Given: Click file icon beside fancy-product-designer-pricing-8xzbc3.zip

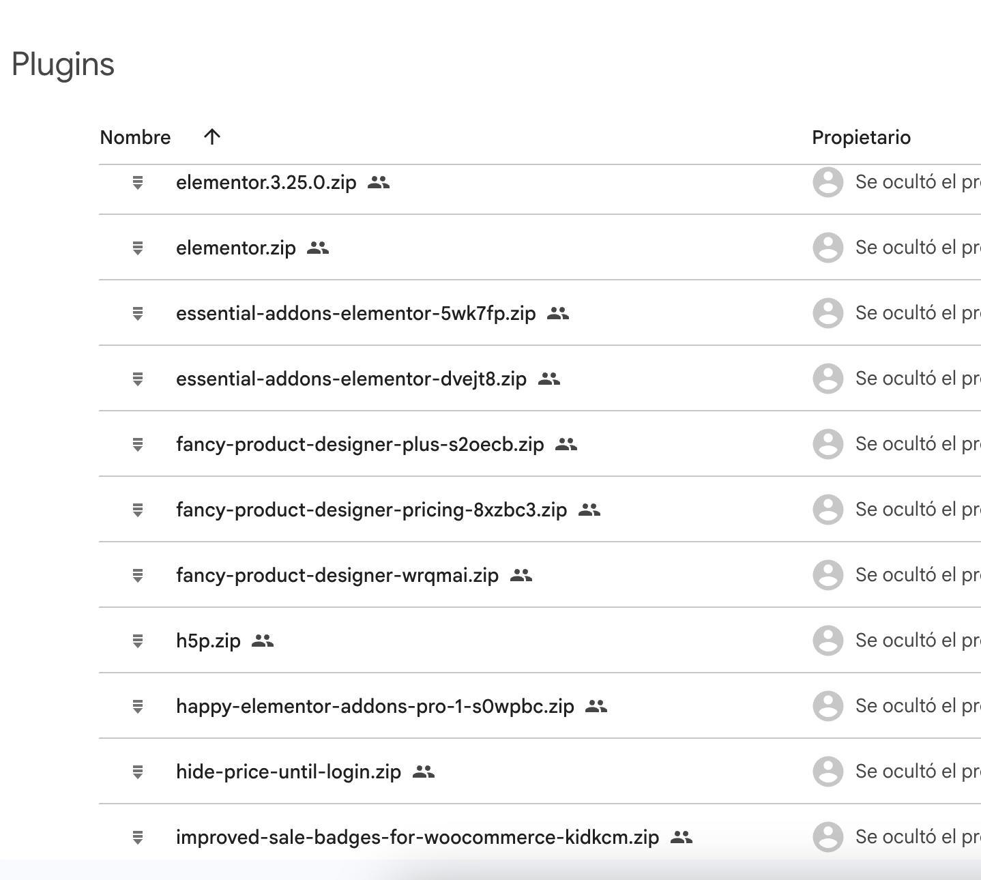Looking at the screenshot, I should [x=138, y=510].
